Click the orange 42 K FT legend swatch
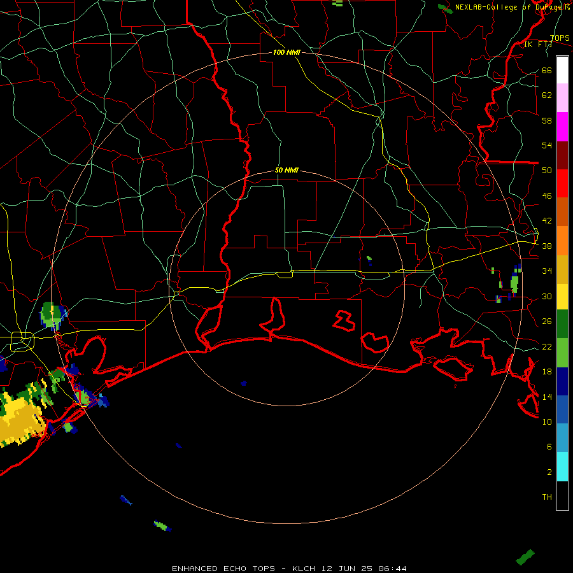 point(562,241)
